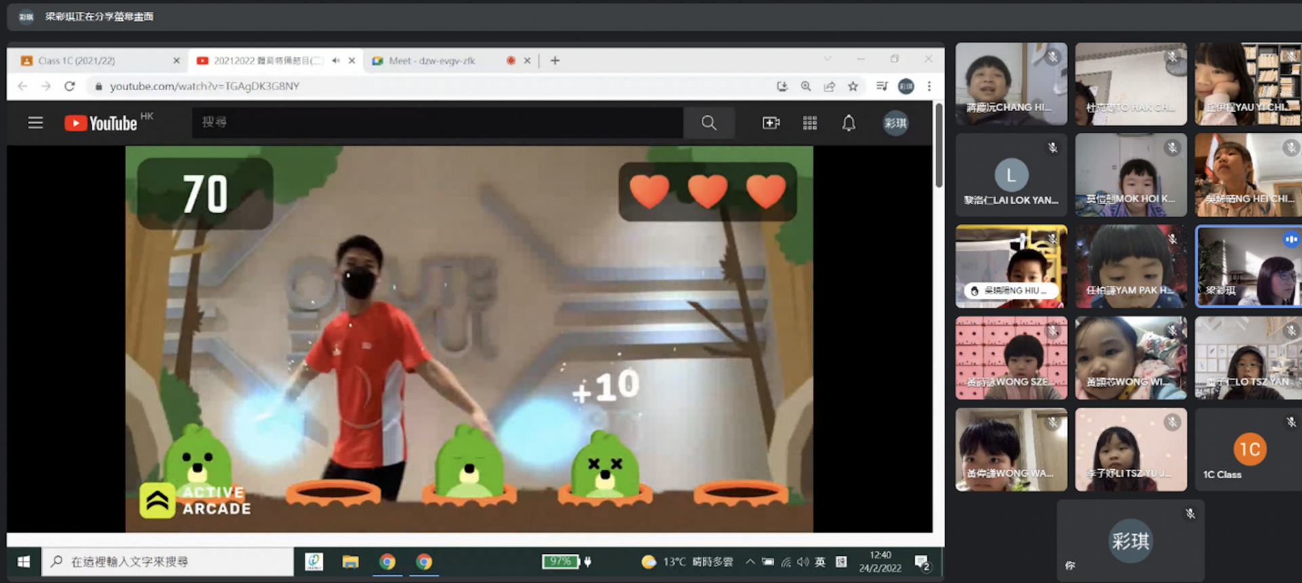Open a new Chrome tab

coord(555,60)
